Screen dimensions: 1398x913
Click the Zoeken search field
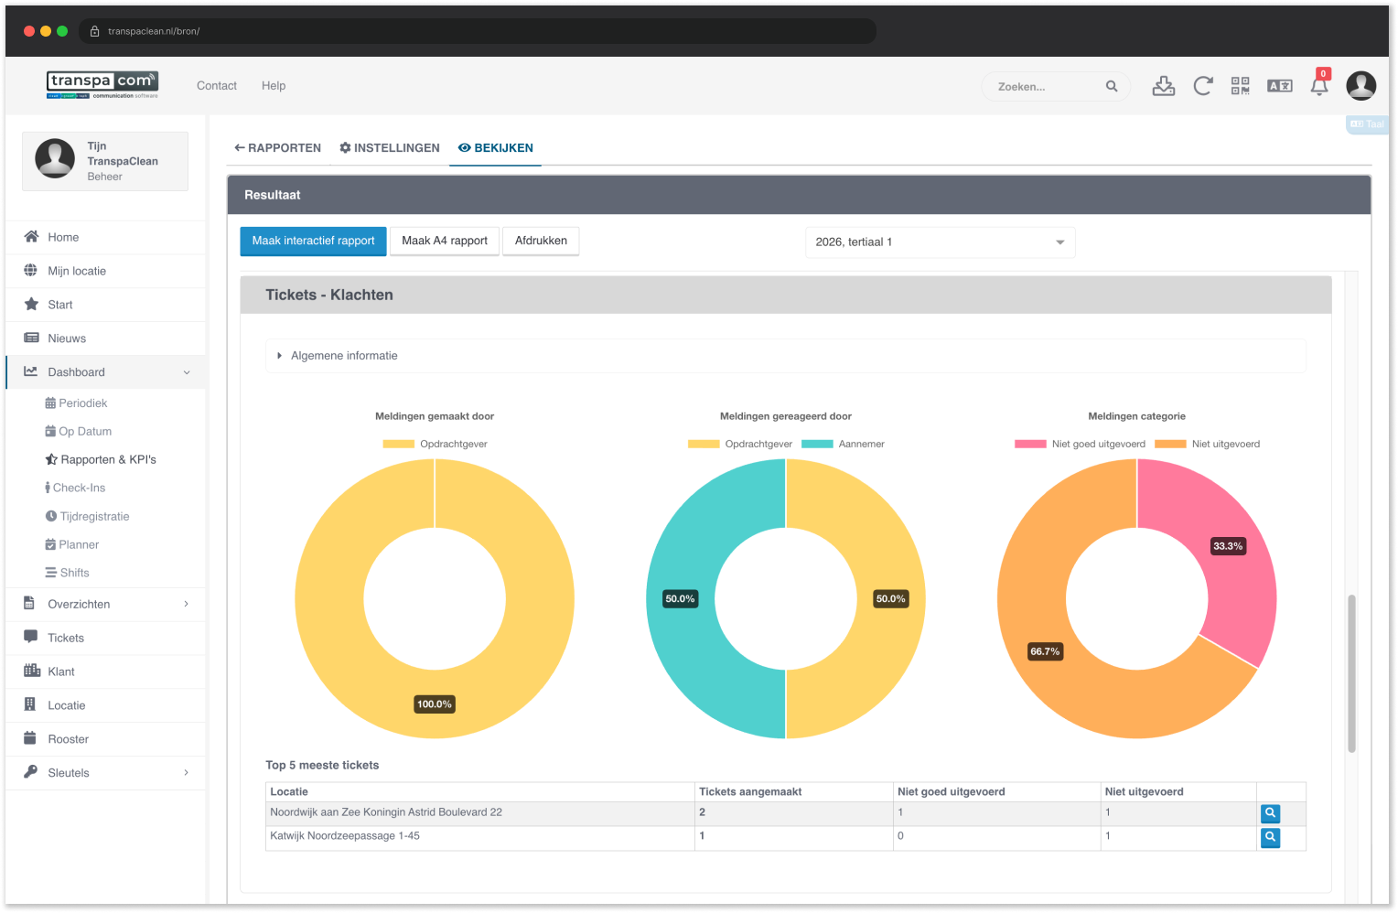(1049, 87)
